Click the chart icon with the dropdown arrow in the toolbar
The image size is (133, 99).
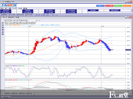click(x=53, y=15)
